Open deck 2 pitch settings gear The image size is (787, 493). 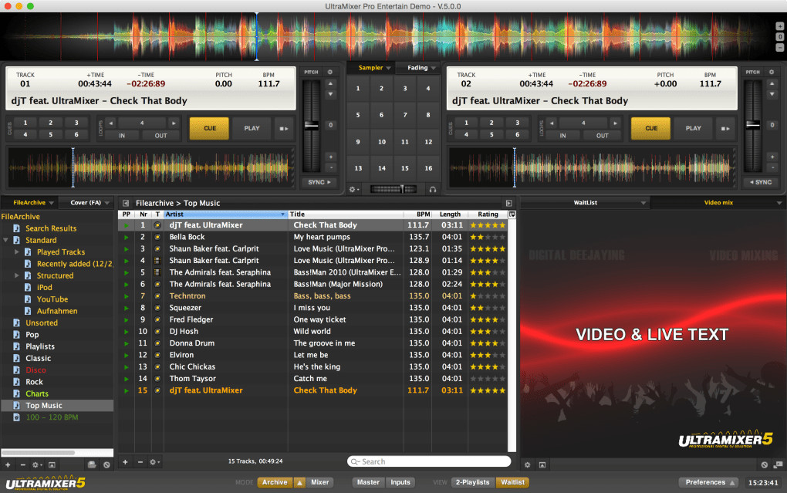click(772, 72)
